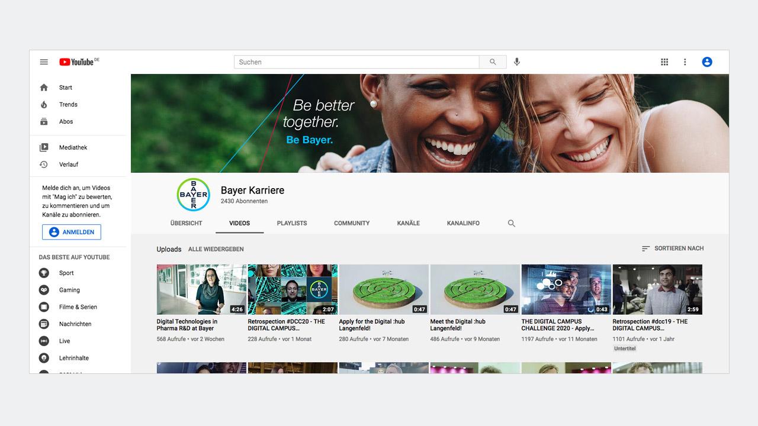Viewport: 758px width, 426px height.
Task: Select the Videos tab
Action: tap(240, 224)
